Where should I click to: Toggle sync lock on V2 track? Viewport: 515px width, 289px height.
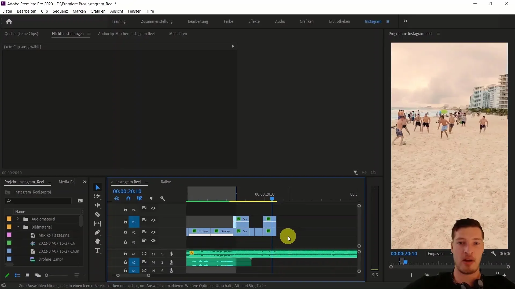tap(144, 232)
